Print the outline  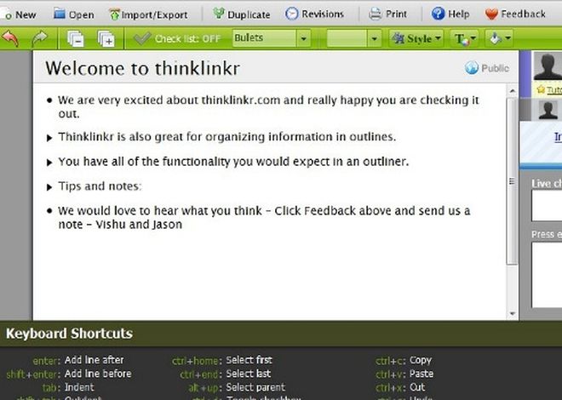click(387, 14)
